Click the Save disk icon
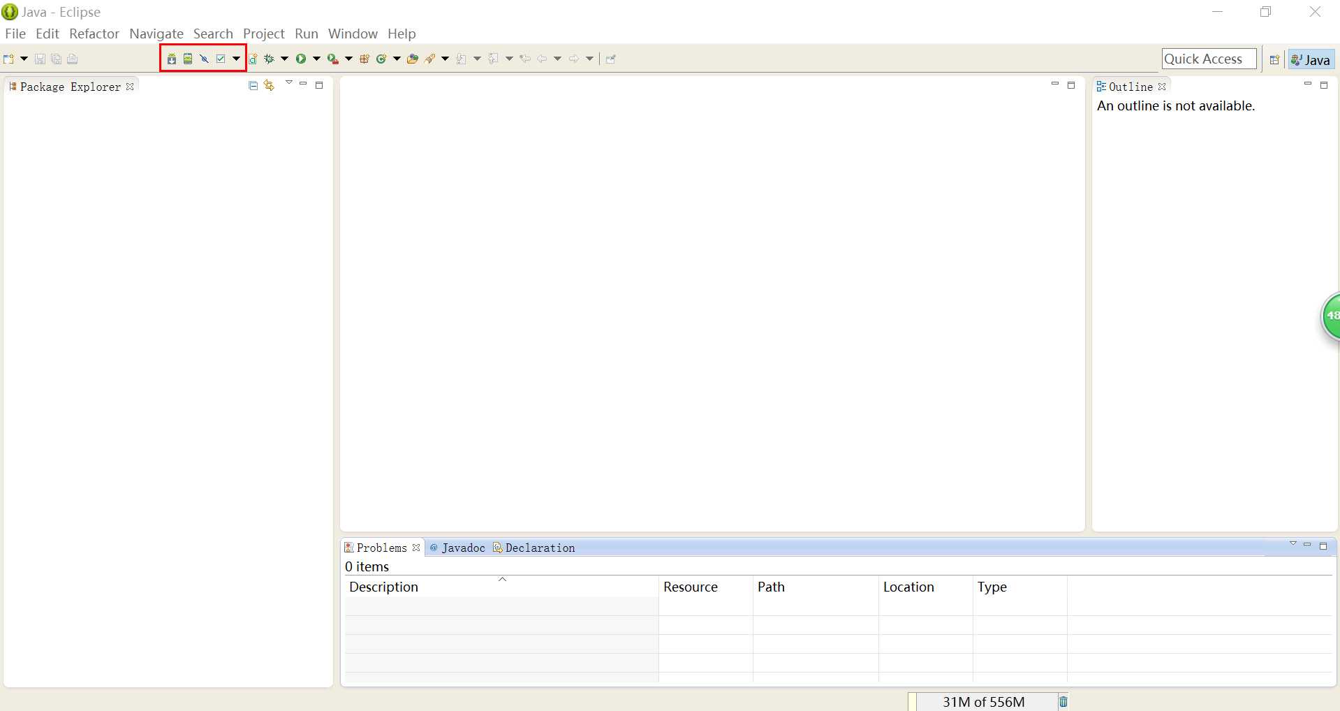1340x711 pixels. [40, 59]
